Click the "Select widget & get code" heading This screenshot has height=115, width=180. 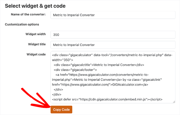click(x=35, y=6)
